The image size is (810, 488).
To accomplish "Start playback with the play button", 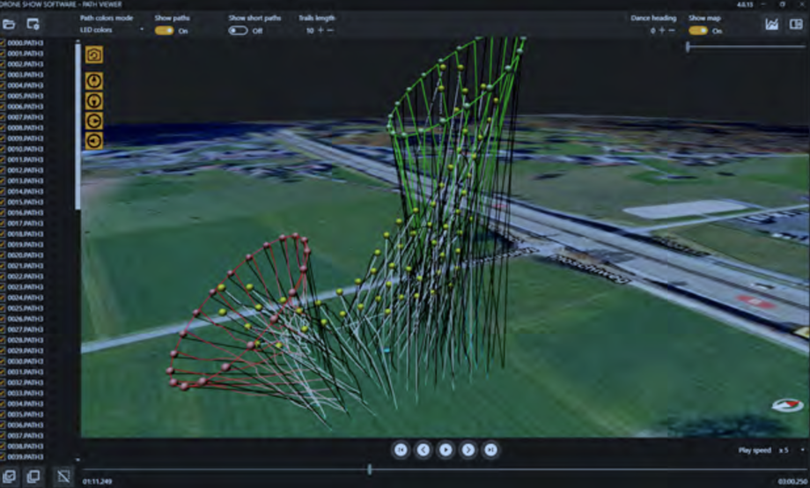I will coord(445,450).
